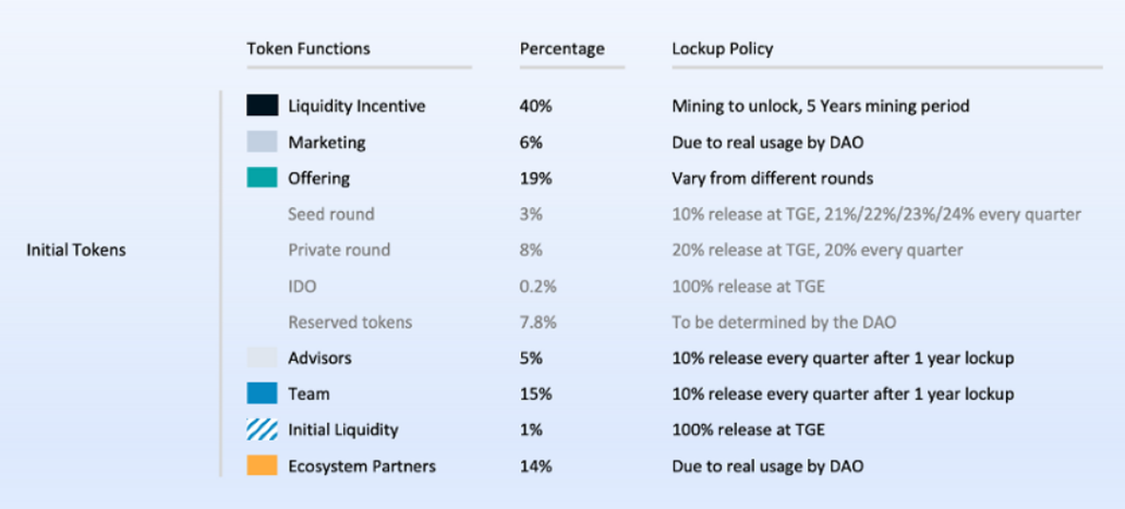The image size is (1125, 509).
Task: Click the Lockup Policy column header
Action: click(x=723, y=49)
